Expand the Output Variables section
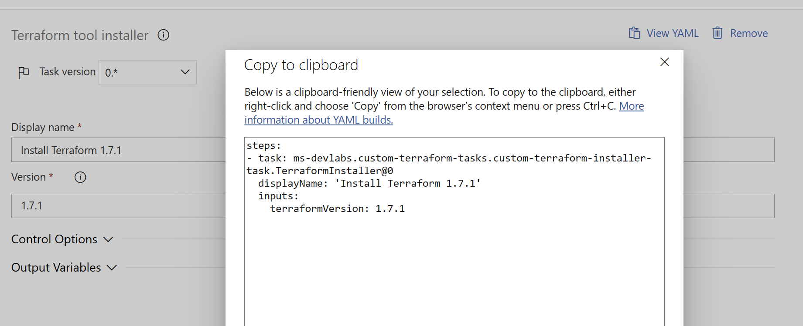This screenshot has width=803, height=326. (x=64, y=268)
